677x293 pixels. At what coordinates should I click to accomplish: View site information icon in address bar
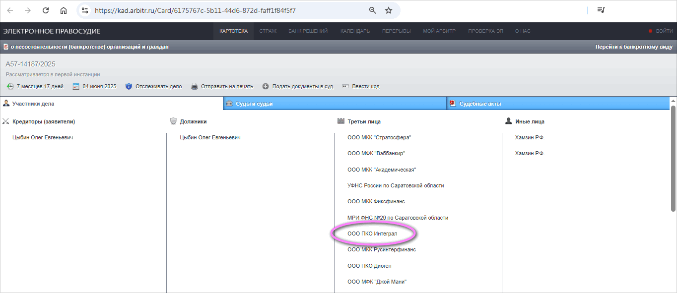click(85, 10)
